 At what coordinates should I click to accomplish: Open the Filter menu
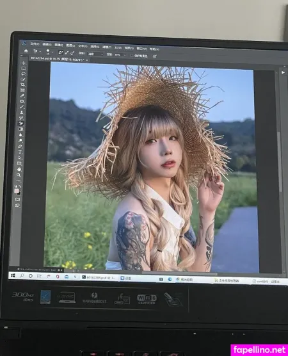[107, 47]
